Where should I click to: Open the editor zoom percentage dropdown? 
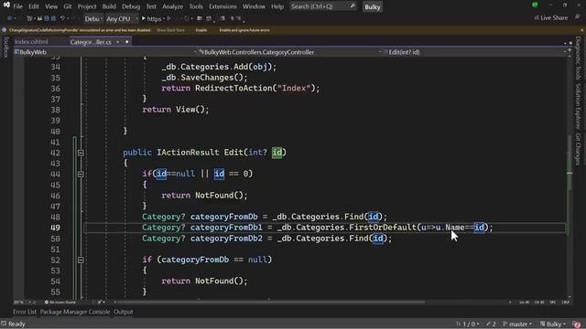point(21,302)
